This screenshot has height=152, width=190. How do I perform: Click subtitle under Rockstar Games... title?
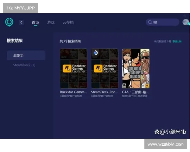click(x=71, y=96)
